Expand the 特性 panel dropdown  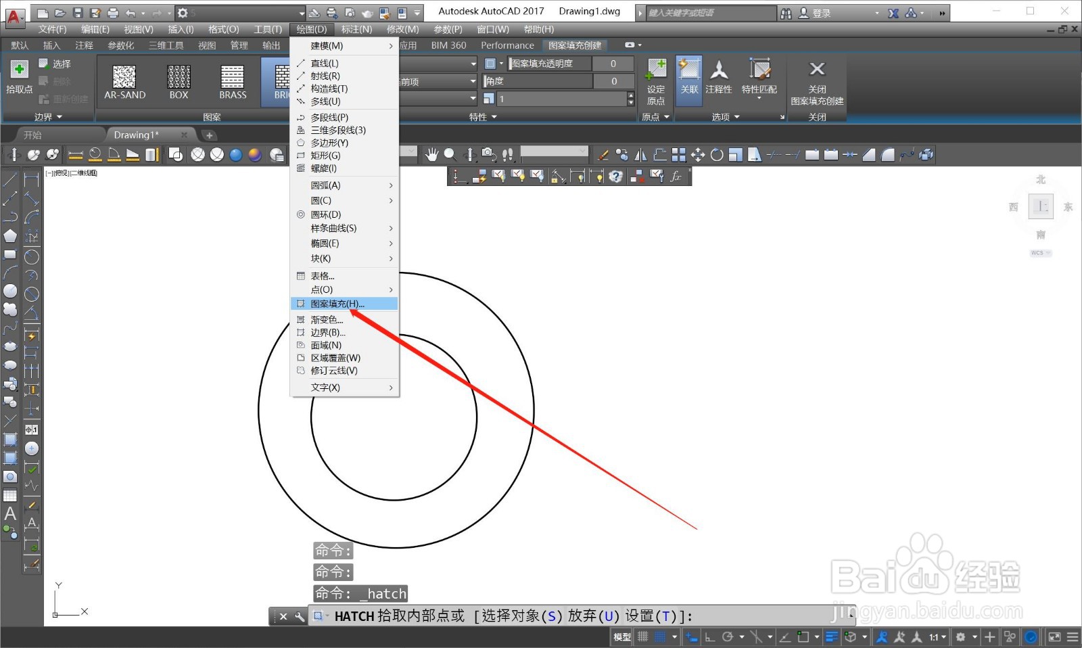click(483, 117)
